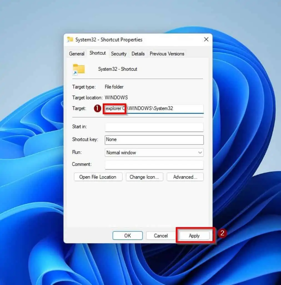Click the System32 shortcut folder icon
281x285 pixels.
click(79, 69)
